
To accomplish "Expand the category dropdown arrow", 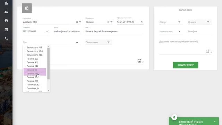I will coord(80,22).
